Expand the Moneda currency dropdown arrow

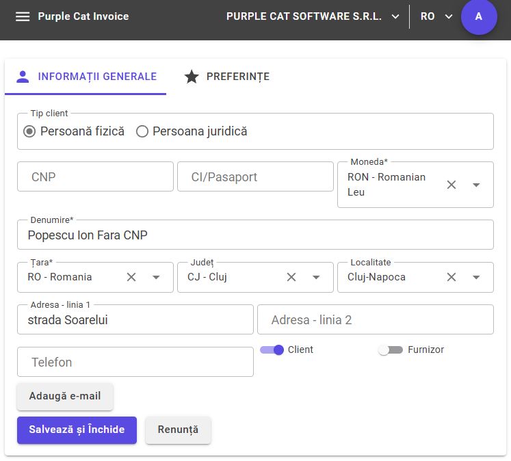tap(476, 185)
